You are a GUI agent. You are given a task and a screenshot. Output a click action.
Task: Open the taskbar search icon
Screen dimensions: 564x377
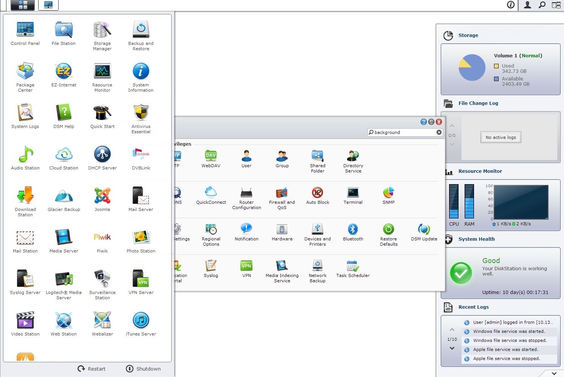542,5
